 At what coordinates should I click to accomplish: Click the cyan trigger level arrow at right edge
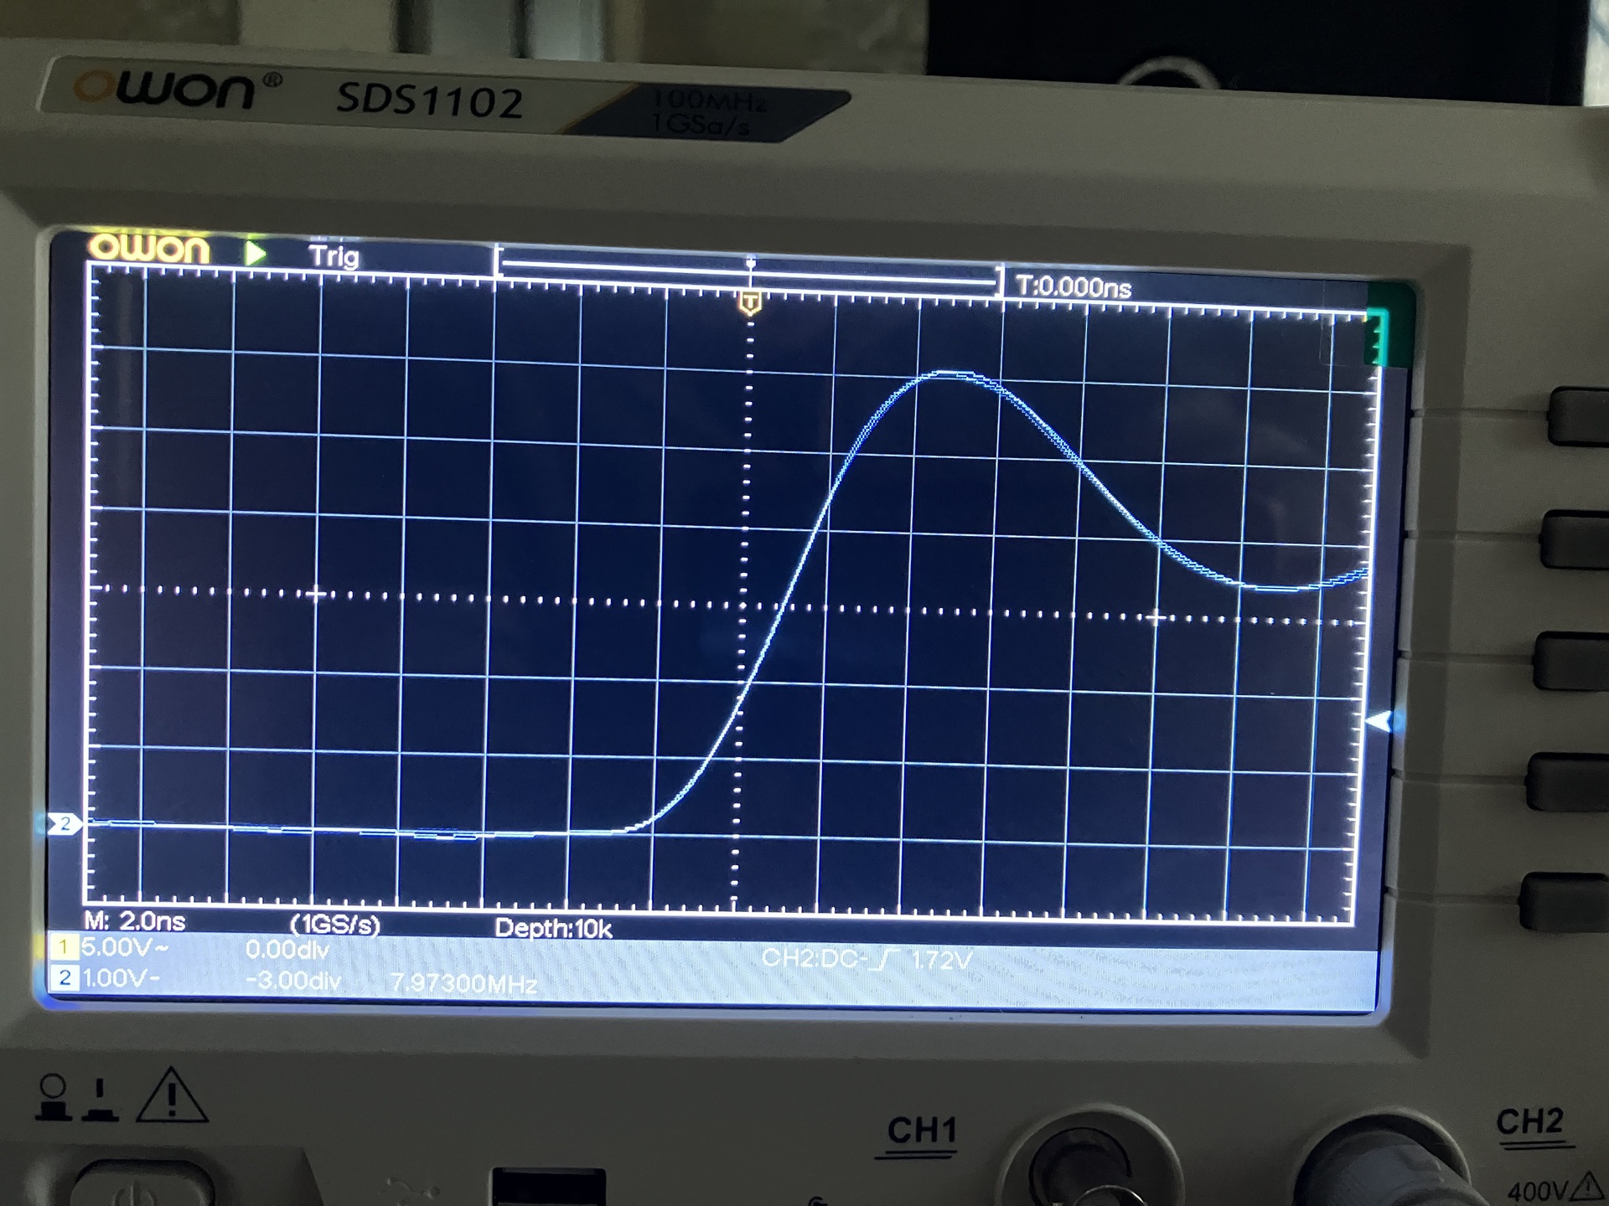1379,721
